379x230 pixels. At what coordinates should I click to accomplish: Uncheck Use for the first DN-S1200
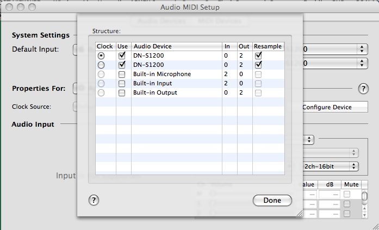pos(122,55)
